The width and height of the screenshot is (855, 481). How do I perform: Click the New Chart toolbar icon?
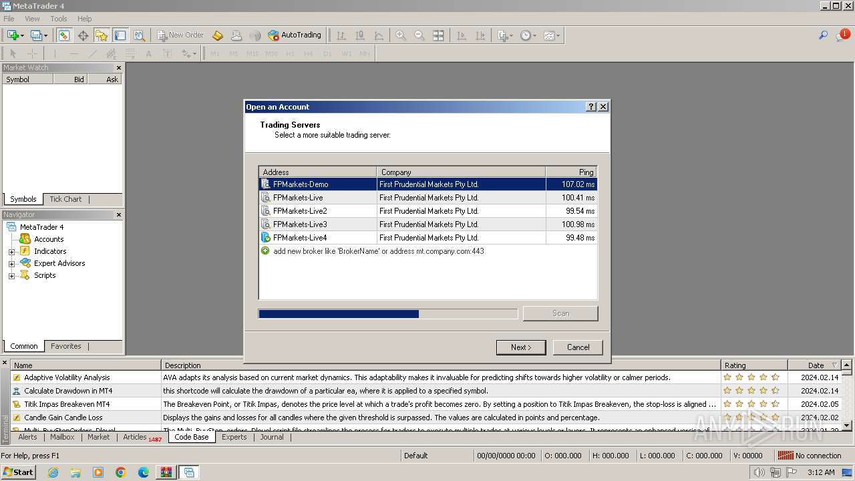pyautogui.click(x=13, y=35)
